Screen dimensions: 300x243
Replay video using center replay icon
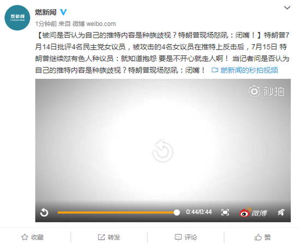(163, 151)
